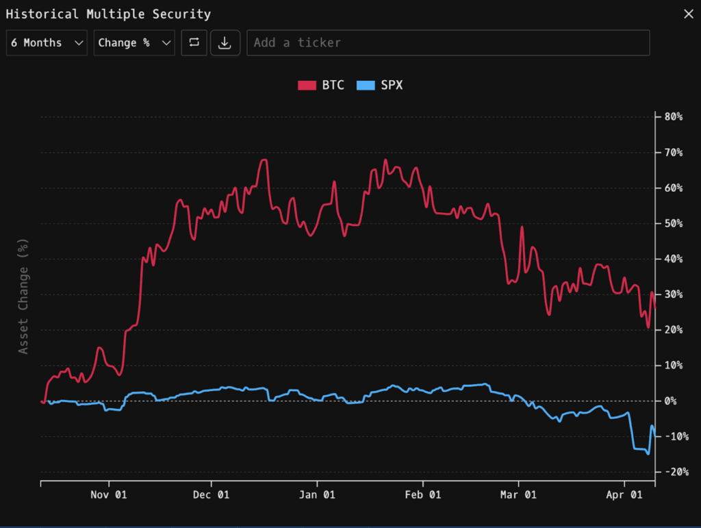The height and width of the screenshot is (528, 701).
Task: Click the chevron beside Change %
Action: (166, 43)
